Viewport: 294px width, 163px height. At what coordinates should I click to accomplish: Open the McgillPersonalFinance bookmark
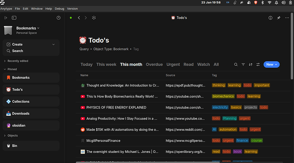[103, 141]
